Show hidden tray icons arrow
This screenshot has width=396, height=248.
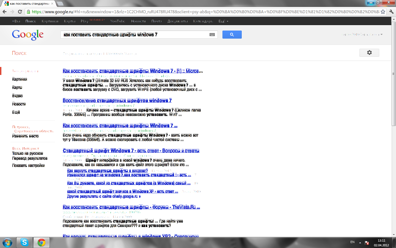point(360,243)
